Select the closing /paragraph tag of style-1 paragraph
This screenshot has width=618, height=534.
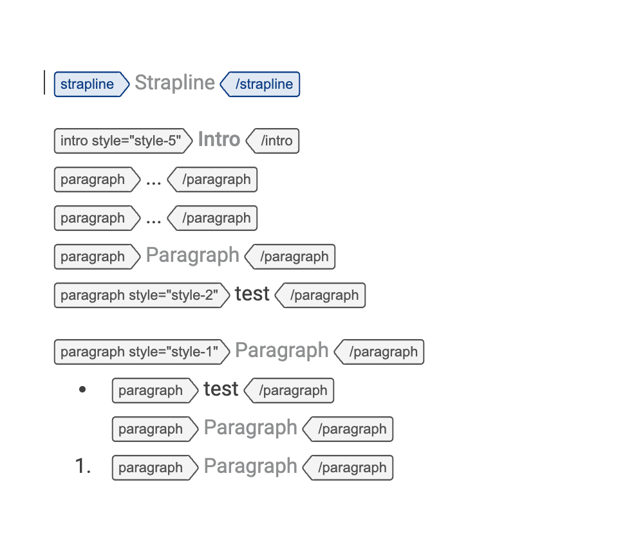tap(379, 352)
